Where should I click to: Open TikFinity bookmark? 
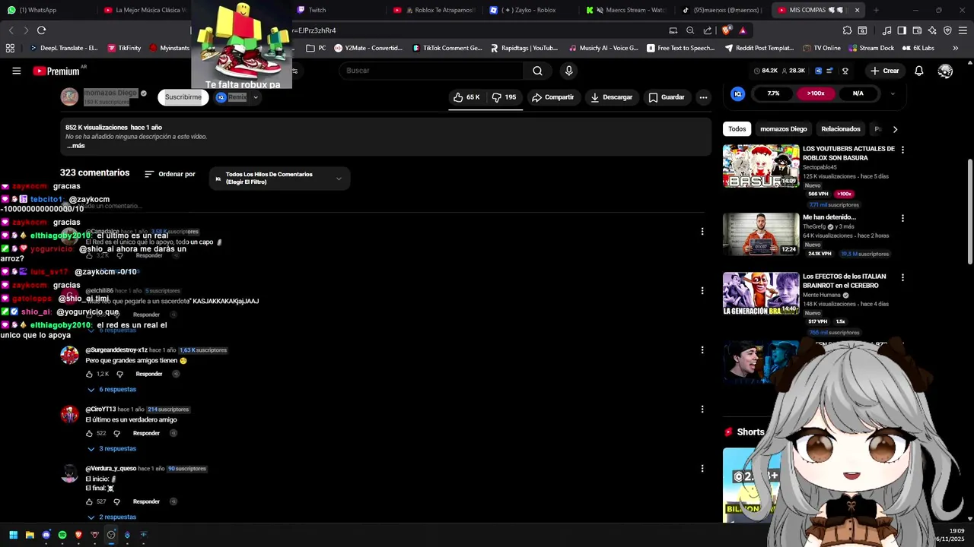click(x=124, y=48)
